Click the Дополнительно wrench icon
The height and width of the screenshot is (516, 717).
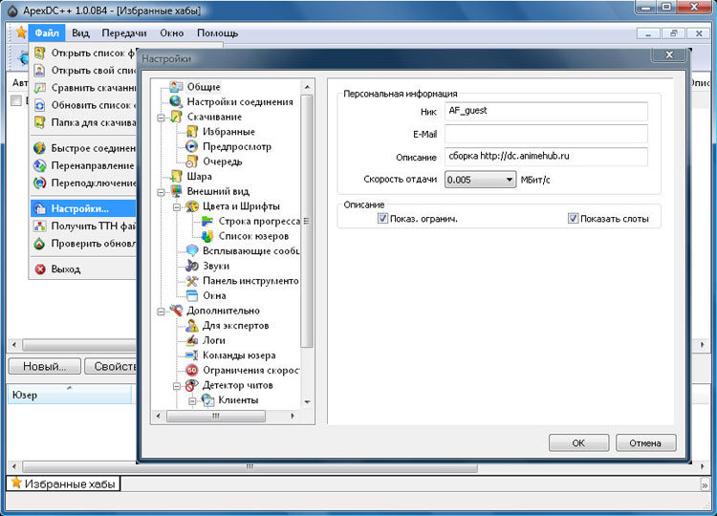click(176, 311)
